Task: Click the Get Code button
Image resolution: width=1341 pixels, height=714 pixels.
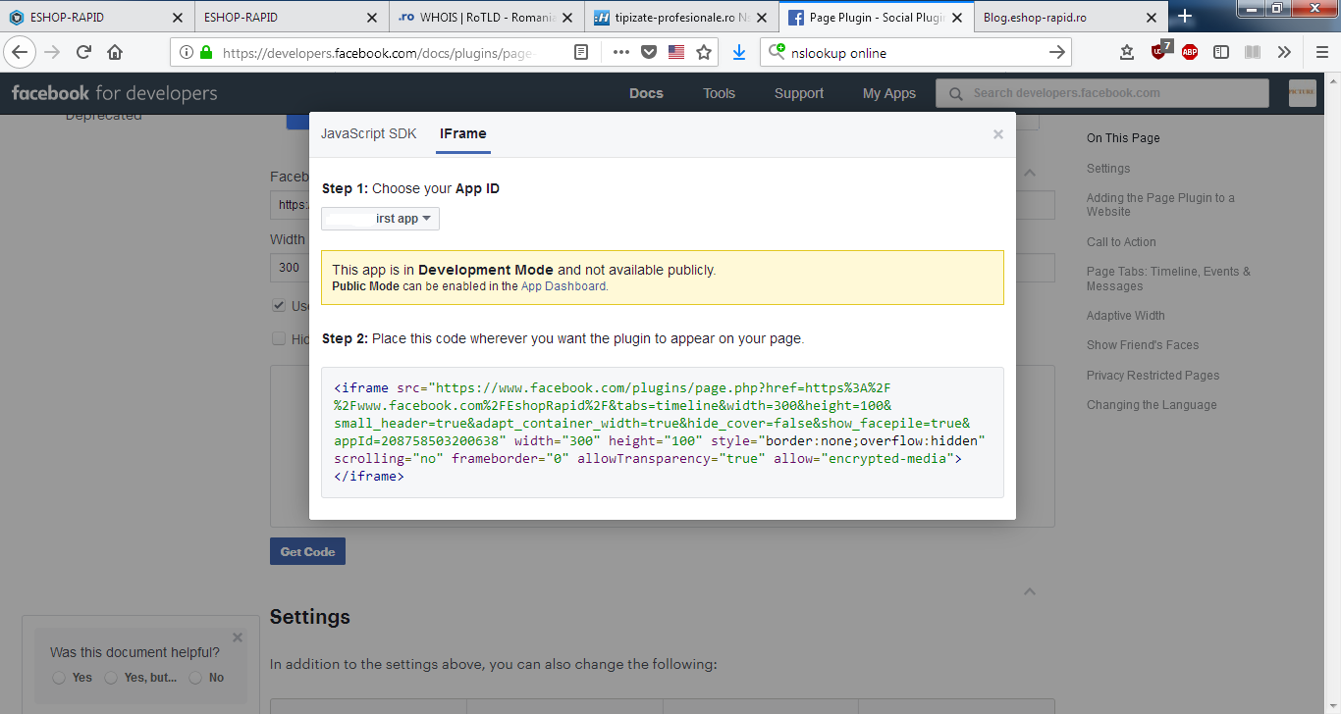Action: [307, 551]
